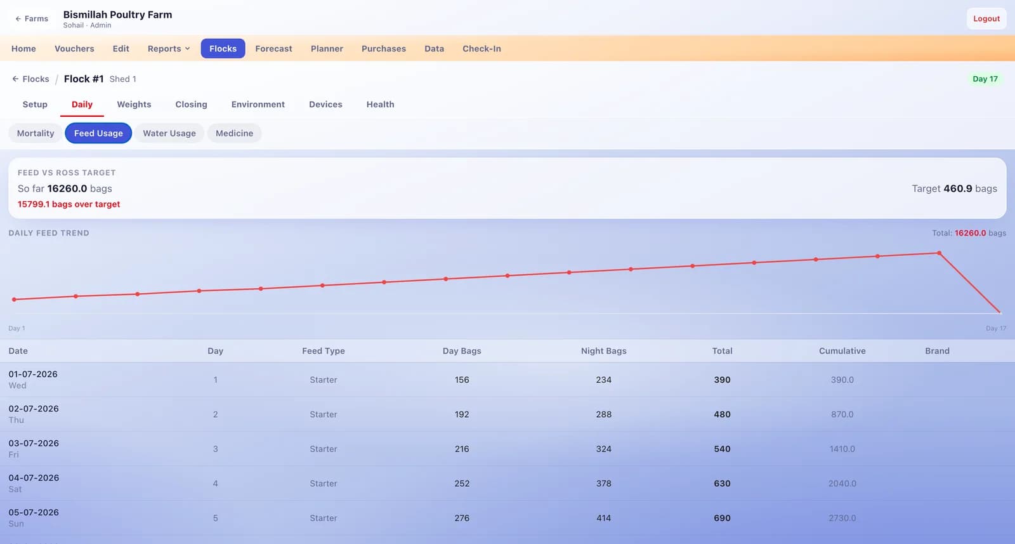
Task: Click total 480 in the day 2 row
Action: [722, 415]
